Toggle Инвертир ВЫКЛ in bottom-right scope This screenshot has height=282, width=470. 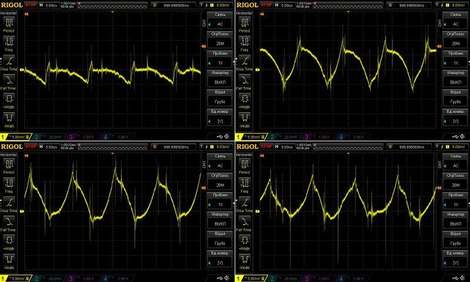[455, 218]
